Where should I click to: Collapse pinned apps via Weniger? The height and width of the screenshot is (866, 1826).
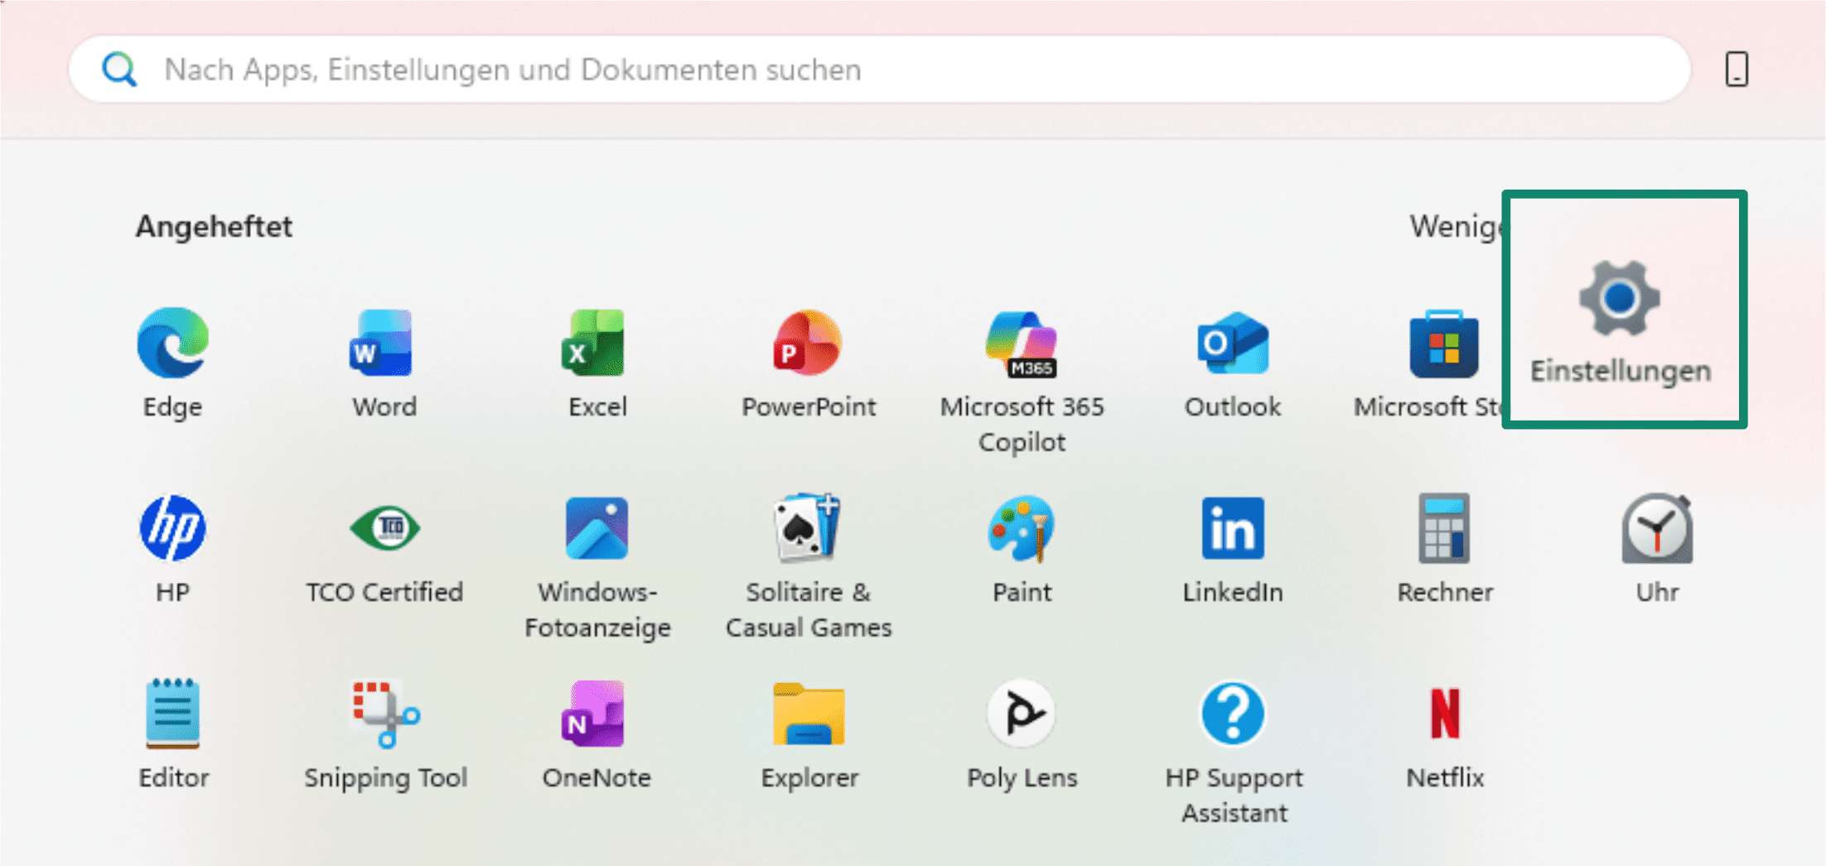pos(1458,226)
